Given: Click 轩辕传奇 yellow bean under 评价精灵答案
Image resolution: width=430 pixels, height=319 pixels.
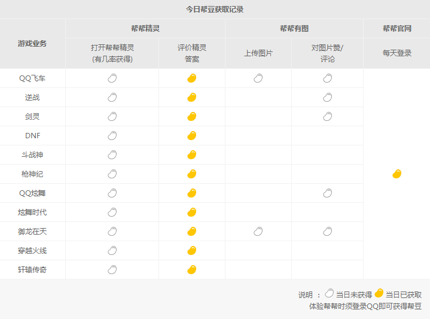Looking at the screenshot, I should tap(192, 270).
